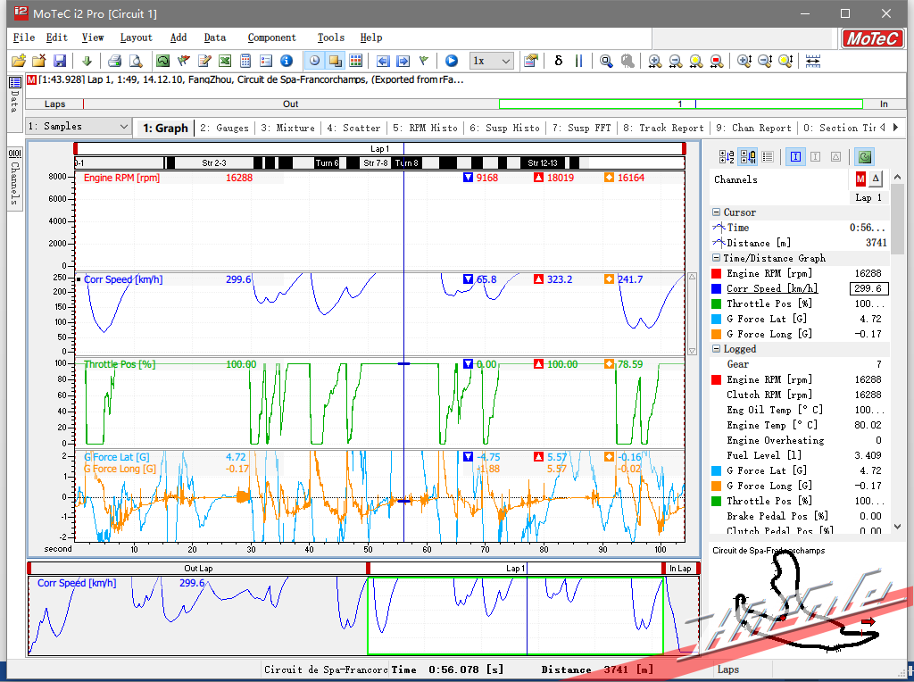Click the blue information icon
The width and height of the screenshot is (914, 682).
287,61
